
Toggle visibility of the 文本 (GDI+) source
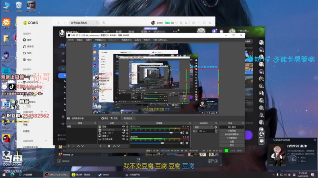pyautogui.click(x=124, y=133)
